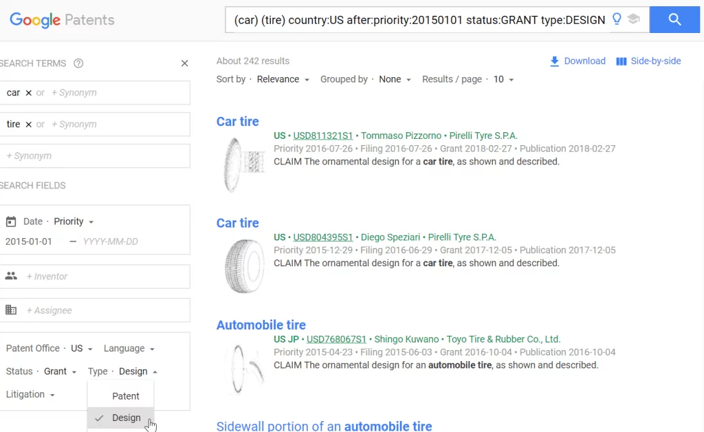704x432 pixels.
Task: Close the search terms panel
Action: (184, 63)
